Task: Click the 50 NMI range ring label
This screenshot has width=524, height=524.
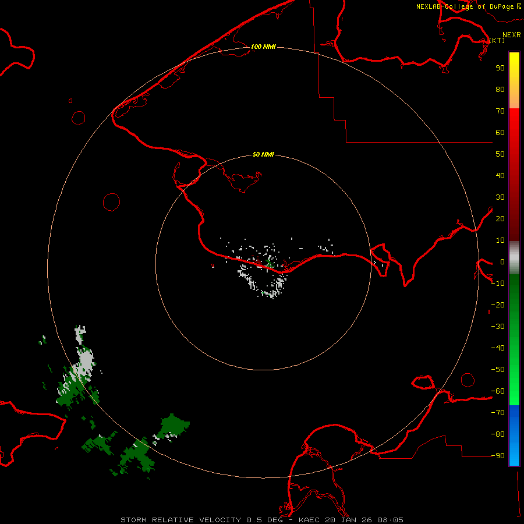Action: click(263, 154)
